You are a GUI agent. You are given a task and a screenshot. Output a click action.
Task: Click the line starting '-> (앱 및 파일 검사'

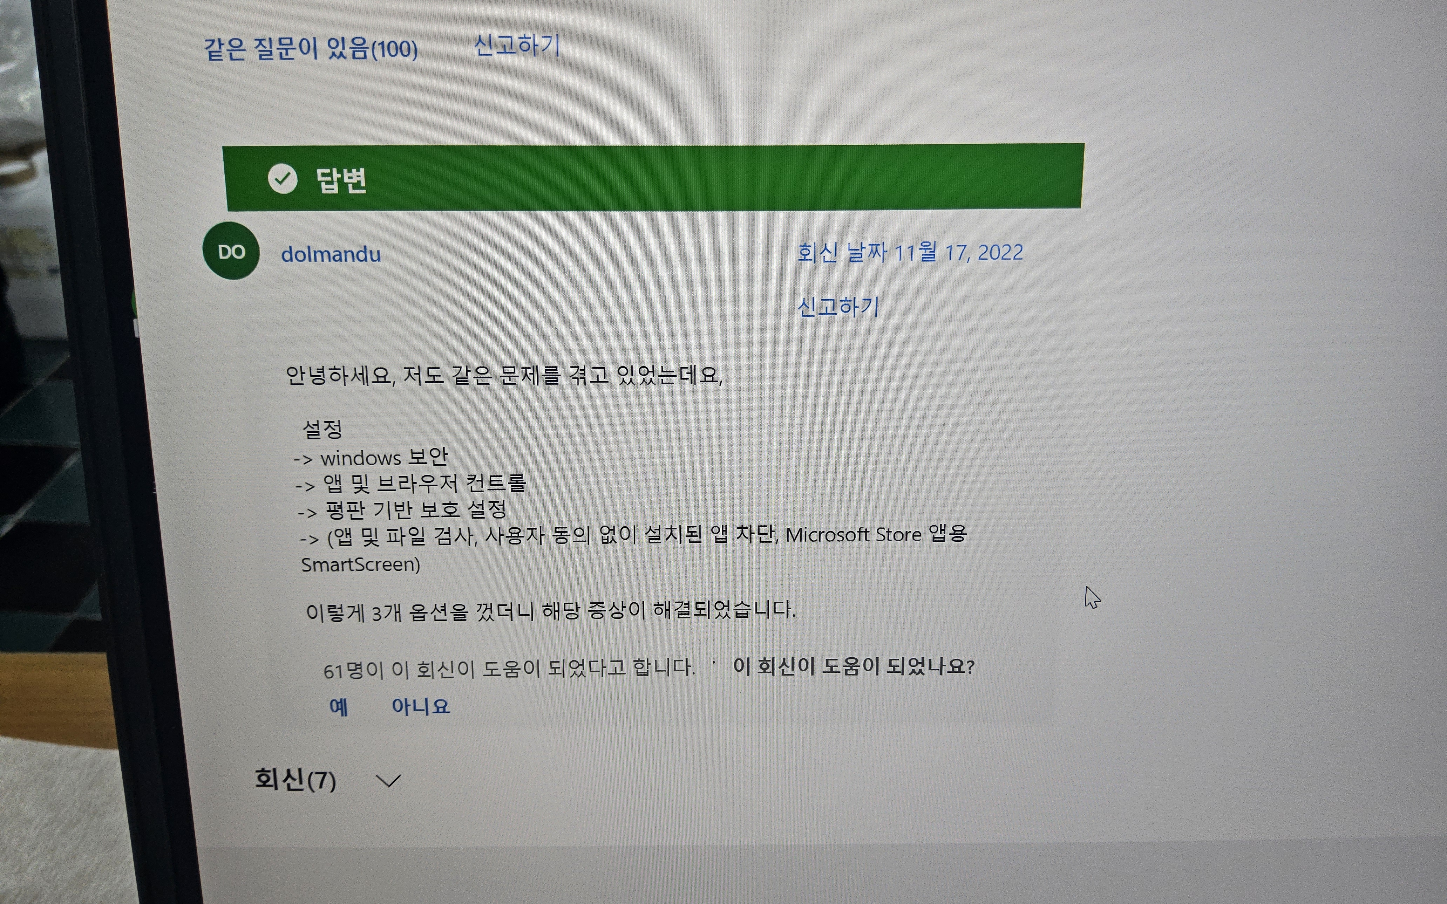[633, 534]
